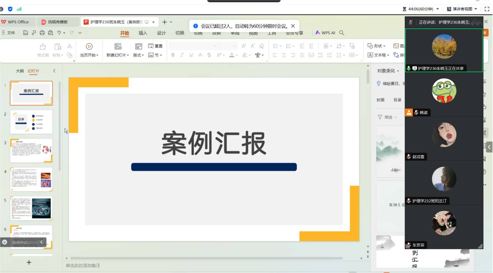The height and width of the screenshot is (273, 493).
Task: Click the New Slide icon
Action: (118, 46)
